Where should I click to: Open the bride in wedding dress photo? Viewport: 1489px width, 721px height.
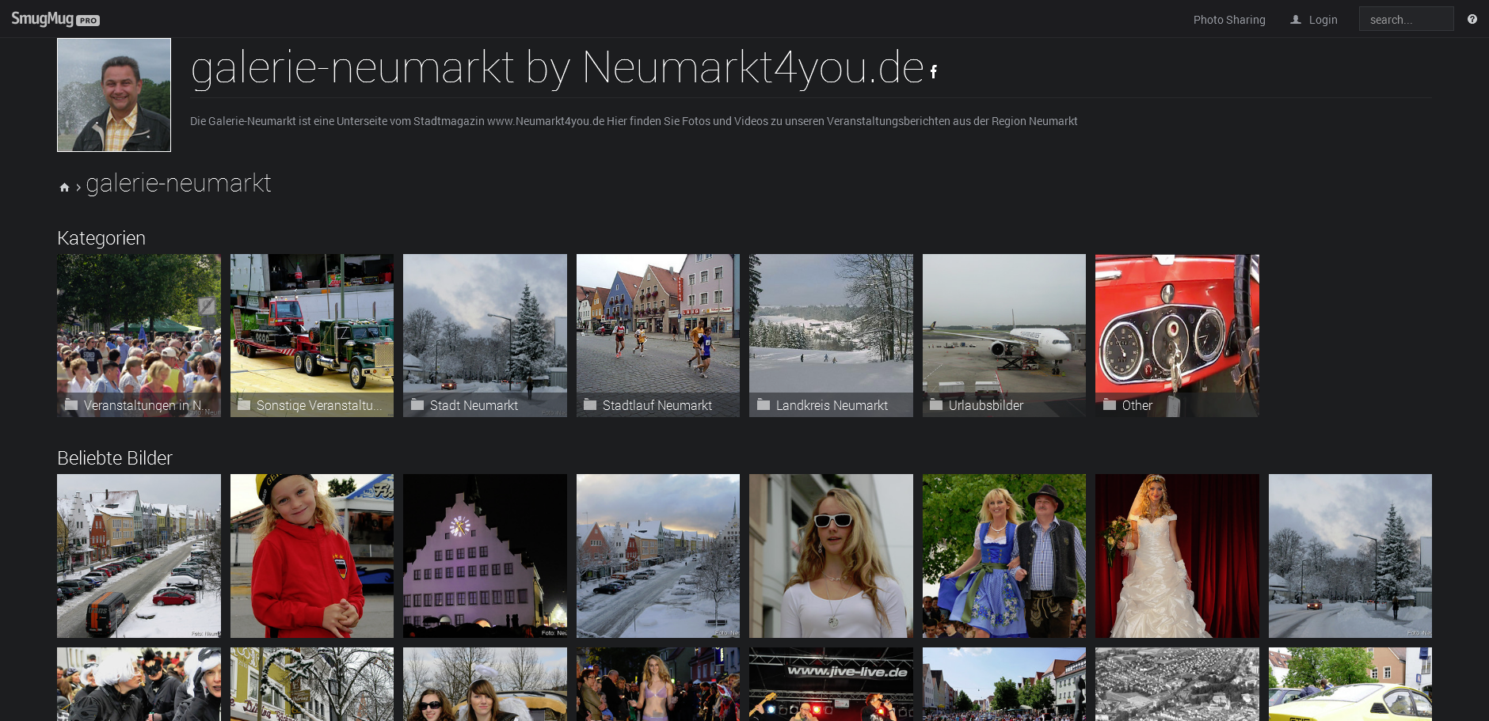click(1177, 556)
